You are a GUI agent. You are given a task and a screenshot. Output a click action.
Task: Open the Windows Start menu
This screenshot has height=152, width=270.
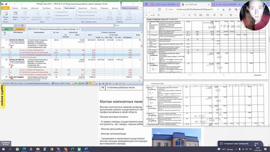pyautogui.click(x=3, y=149)
